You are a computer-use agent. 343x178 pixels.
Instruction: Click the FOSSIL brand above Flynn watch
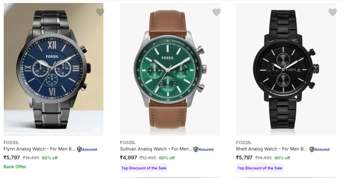pos(11,142)
